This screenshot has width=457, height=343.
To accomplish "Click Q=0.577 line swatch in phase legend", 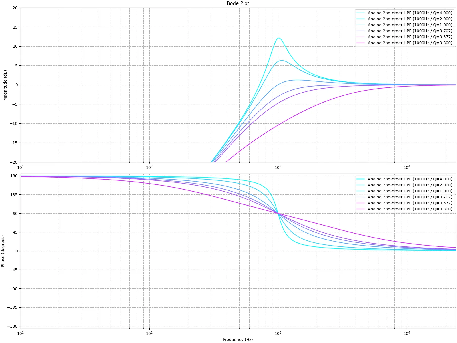I will point(361,203).
